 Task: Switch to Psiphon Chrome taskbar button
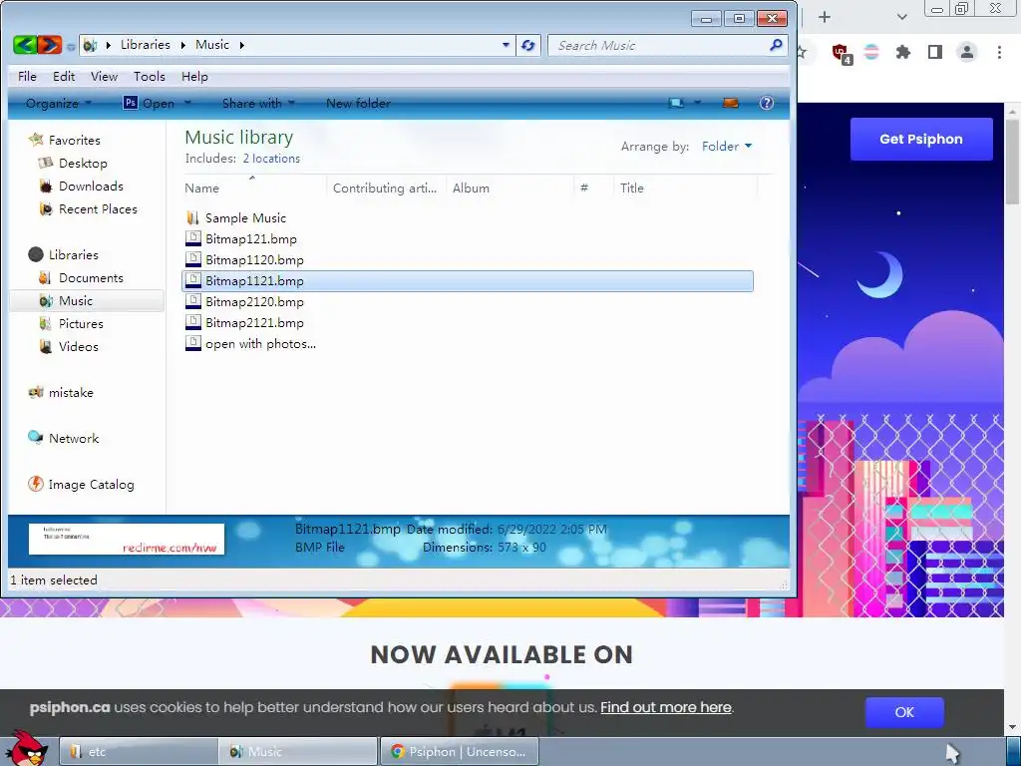point(459,751)
